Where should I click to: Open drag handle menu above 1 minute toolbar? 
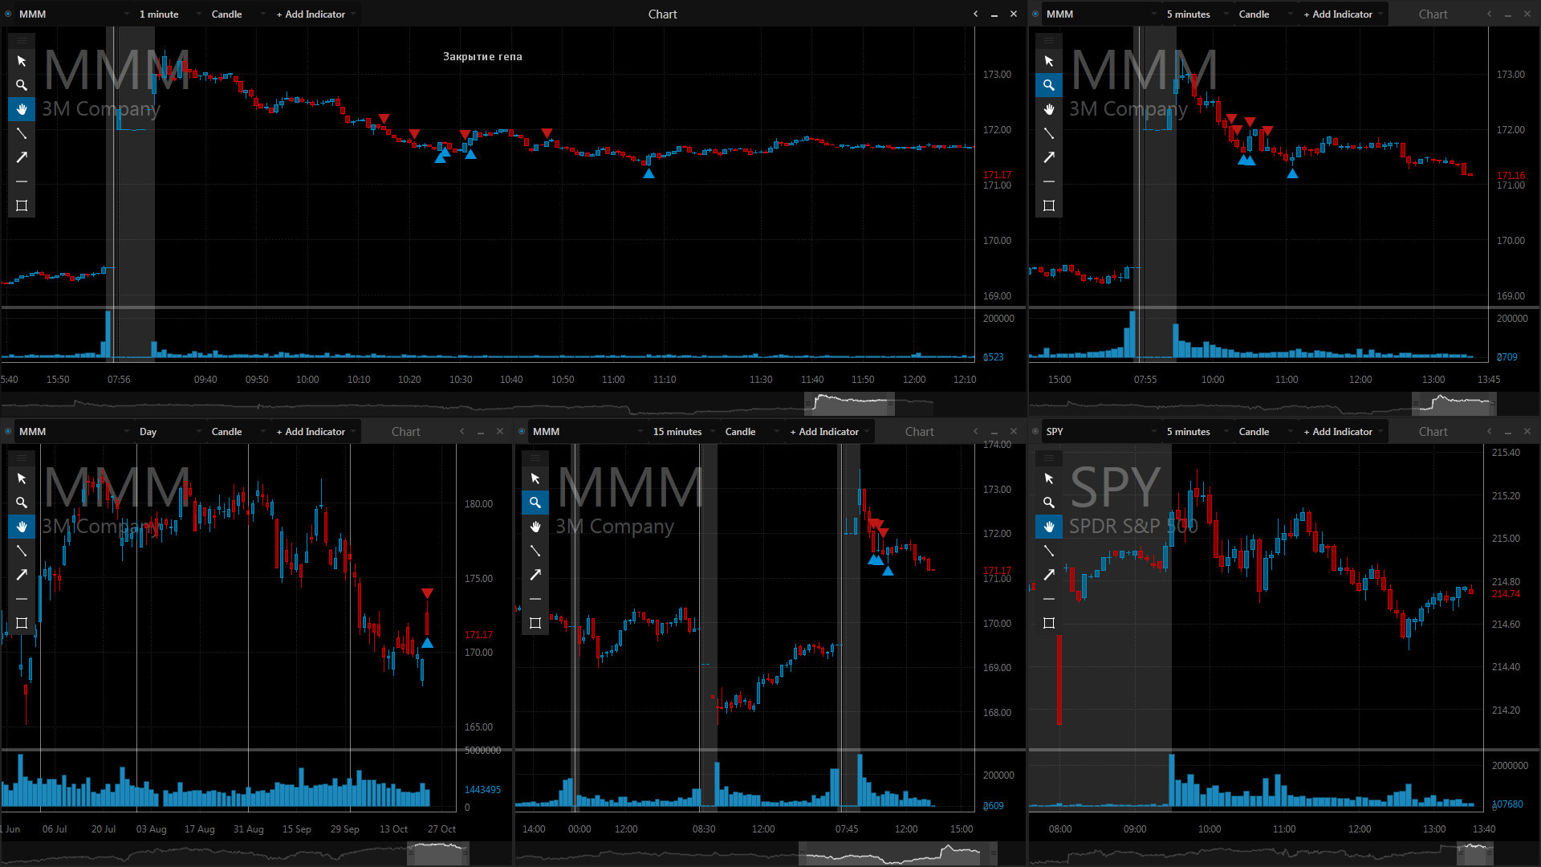click(22, 39)
